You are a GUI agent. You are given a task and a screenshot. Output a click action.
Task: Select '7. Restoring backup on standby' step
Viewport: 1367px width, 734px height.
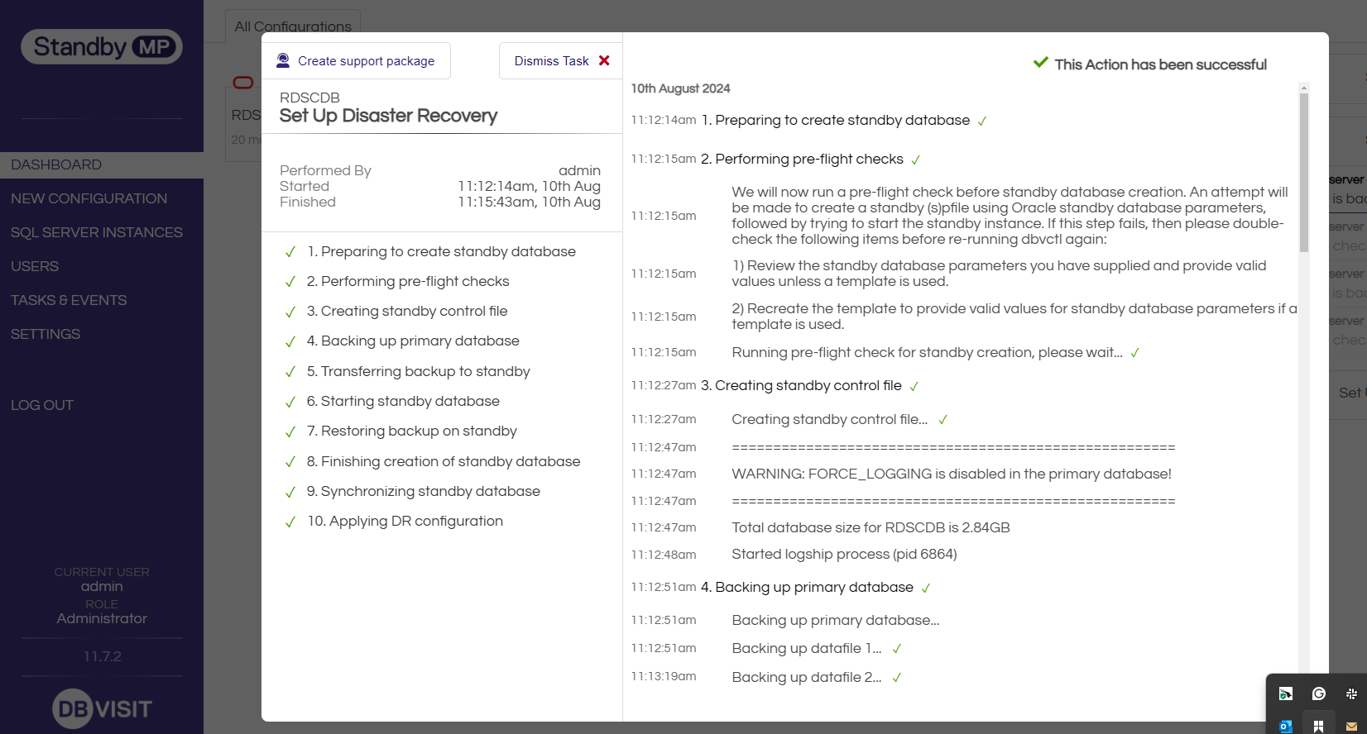pos(411,431)
